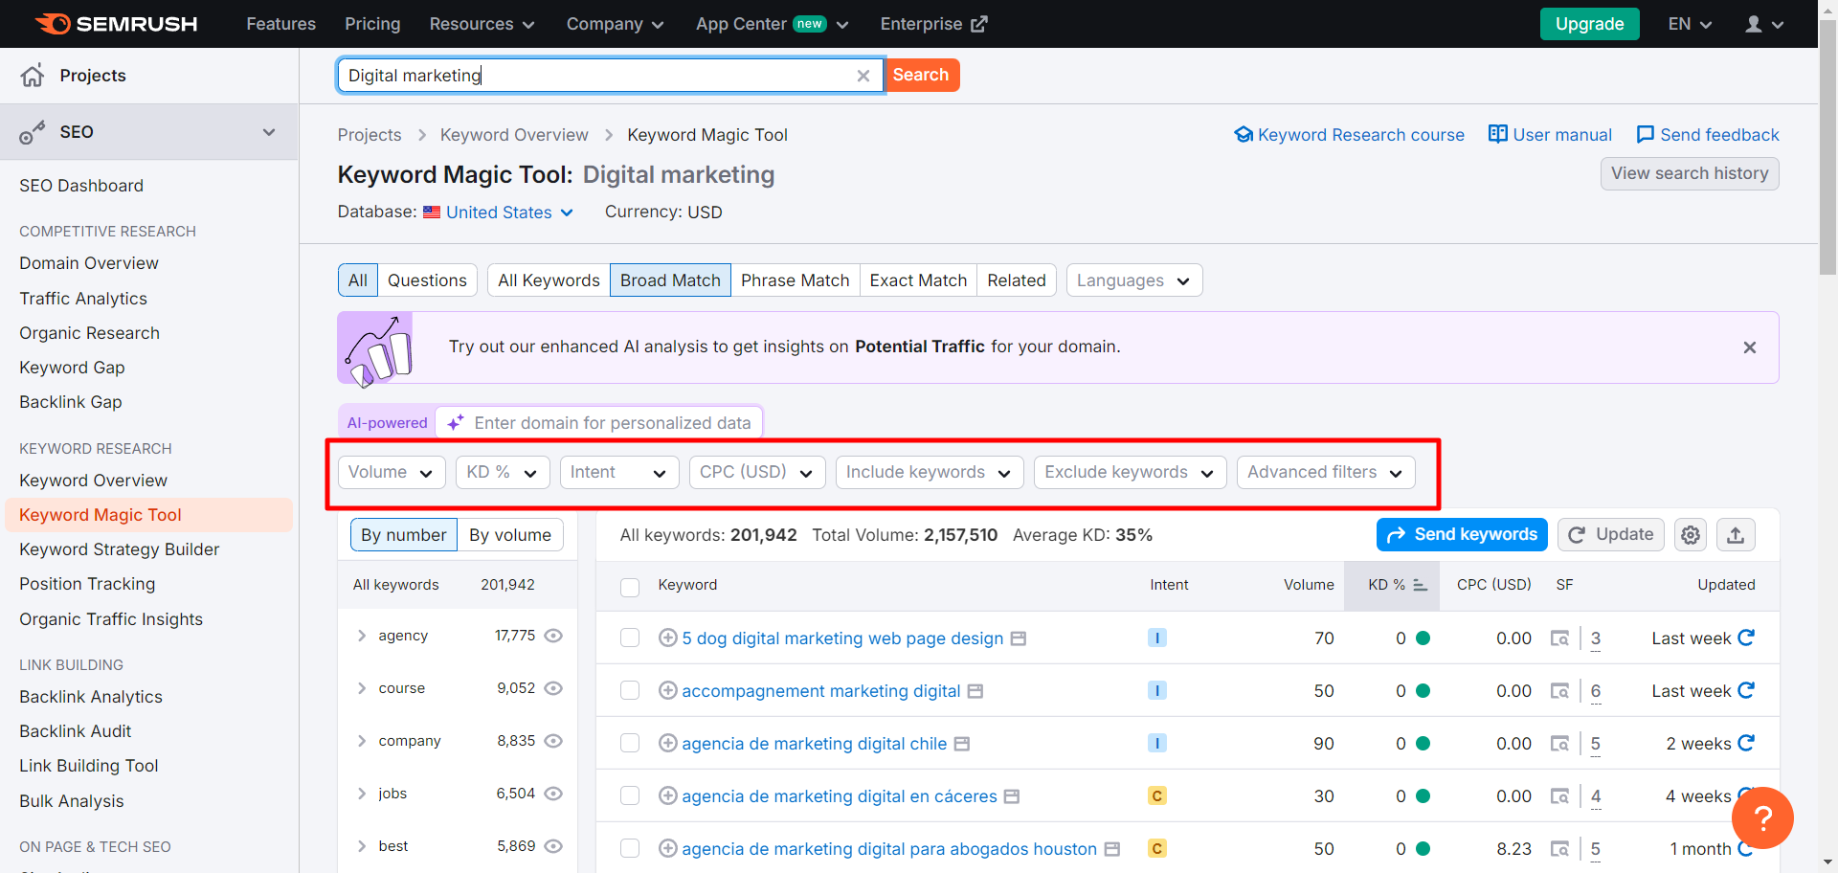
Task: Click Send keywords button
Action: (x=1462, y=535)
